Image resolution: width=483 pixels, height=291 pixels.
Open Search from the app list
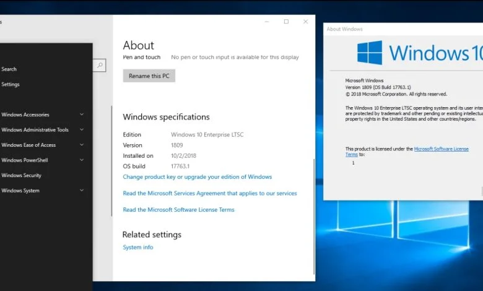pos(9,69)
